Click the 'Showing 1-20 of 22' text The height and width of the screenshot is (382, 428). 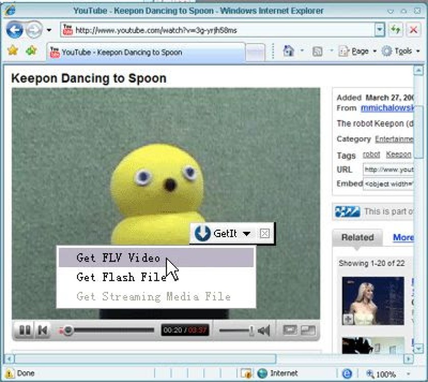click(x=371, y=263)
